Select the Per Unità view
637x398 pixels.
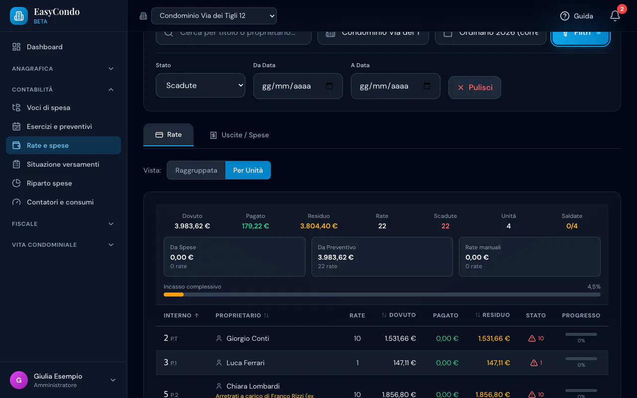click(248, 170)
